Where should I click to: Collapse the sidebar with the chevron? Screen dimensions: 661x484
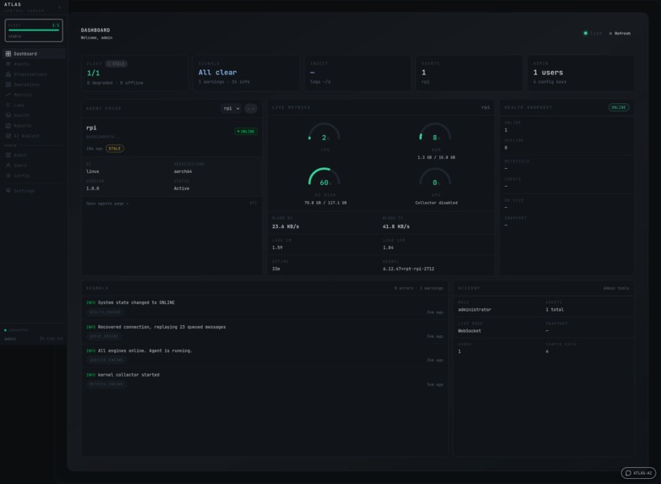[x=59, y=7]
